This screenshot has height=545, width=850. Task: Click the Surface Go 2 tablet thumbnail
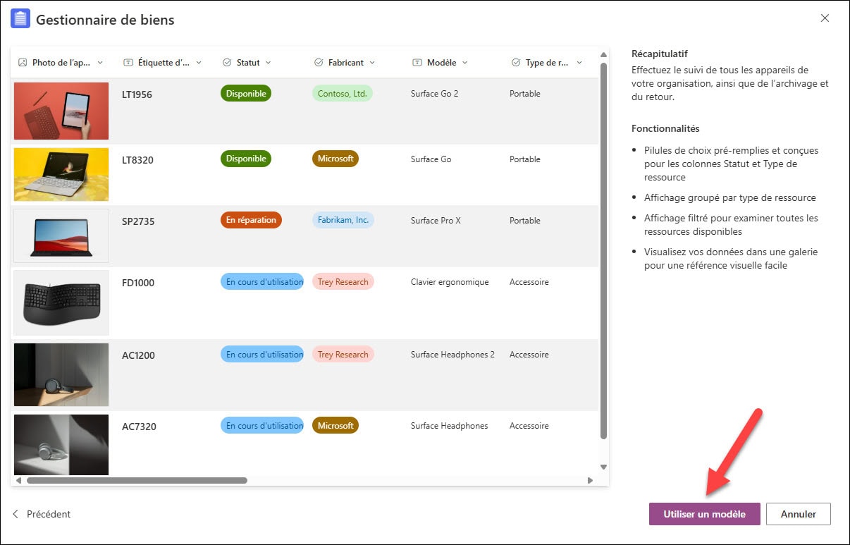tap(61, 111)
